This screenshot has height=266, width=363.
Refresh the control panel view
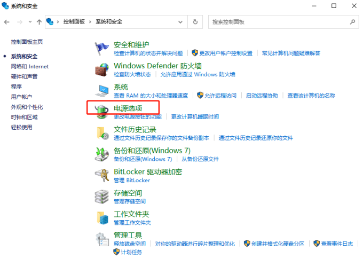click(x=195, y=22)
